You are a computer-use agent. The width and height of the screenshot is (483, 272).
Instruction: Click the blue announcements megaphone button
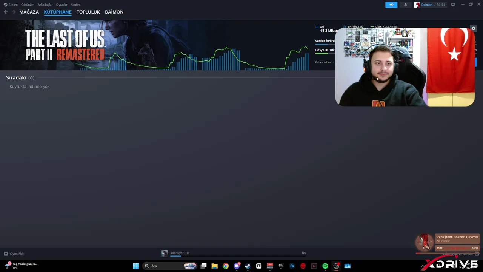391,5
